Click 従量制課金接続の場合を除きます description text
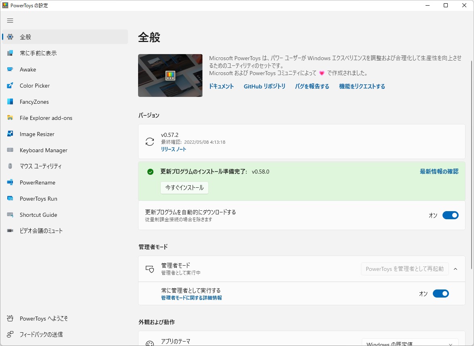 178,219
